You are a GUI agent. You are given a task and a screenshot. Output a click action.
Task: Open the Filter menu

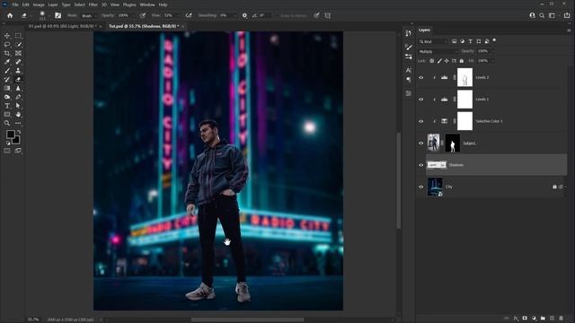(x=93, y=4)
